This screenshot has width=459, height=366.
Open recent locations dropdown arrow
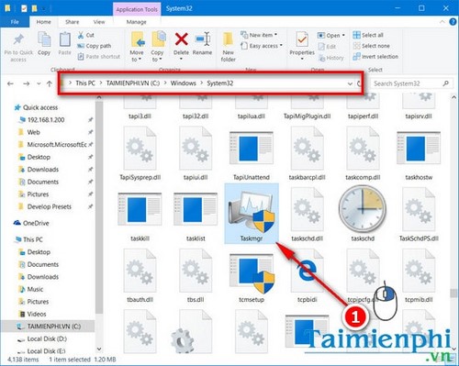[x=39, y=83]
